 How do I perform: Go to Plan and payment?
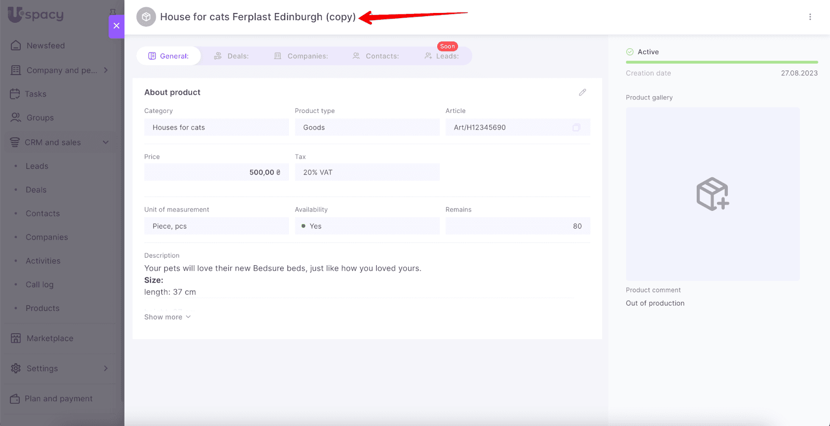(x=58, y=399)
